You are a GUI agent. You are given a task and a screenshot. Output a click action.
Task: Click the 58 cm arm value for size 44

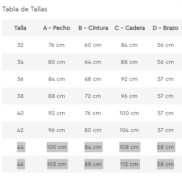click(166, 147)
